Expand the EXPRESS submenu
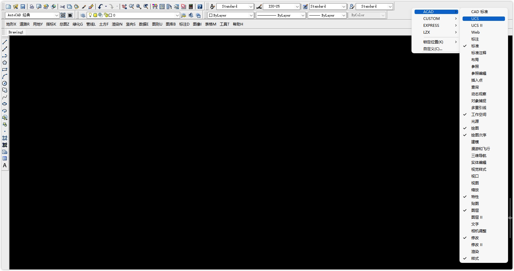 point(436,26)
